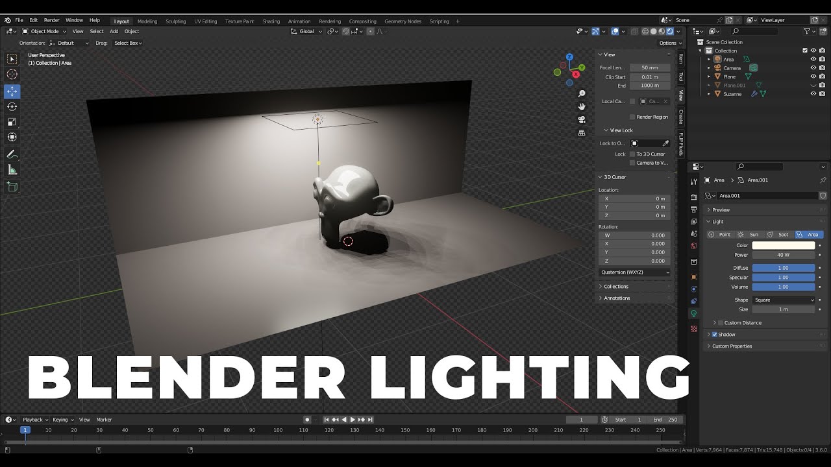
Task: Open the Object Data light properties tab
Action: pyautogui.click(x=693, y=313)
